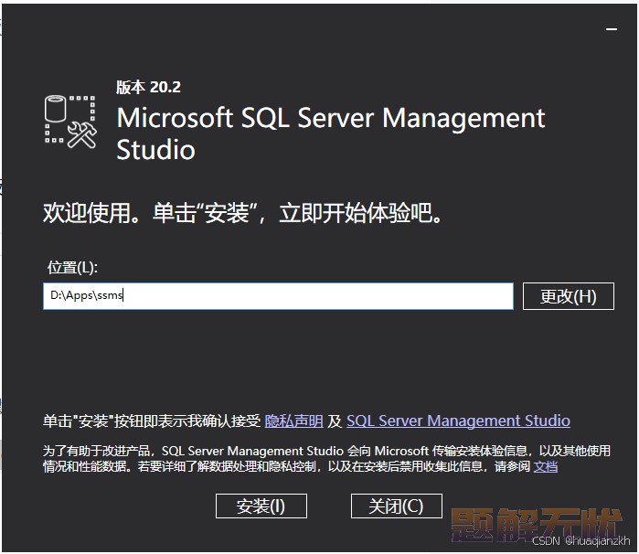Screen dimensions: 639x554
Task: Click the 版本 20.2 version text
Action: (148, 87)
